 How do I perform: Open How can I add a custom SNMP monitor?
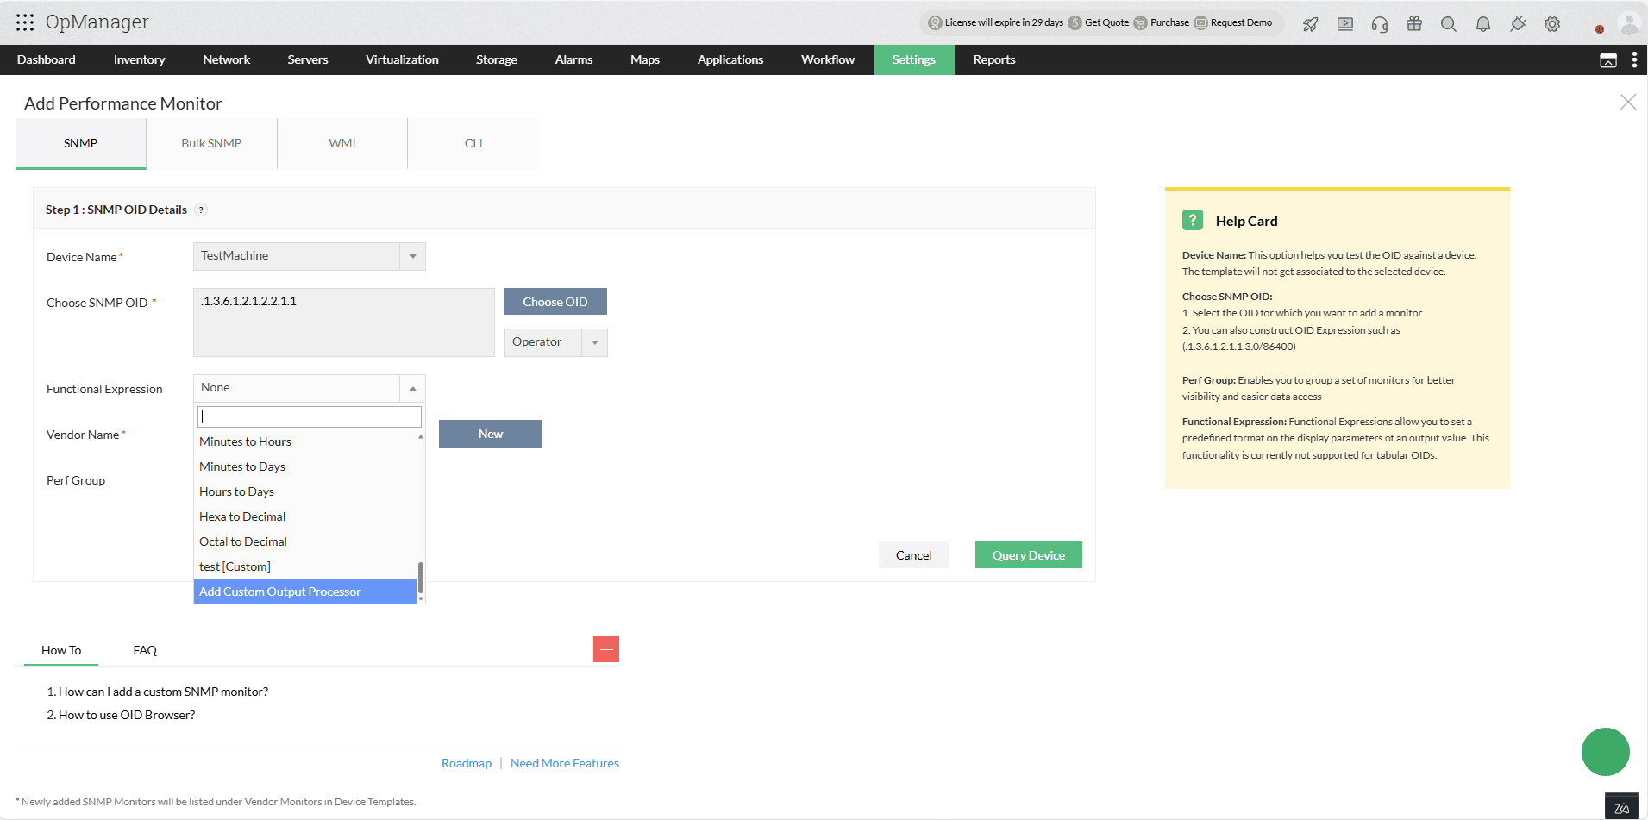pos(163,692)
